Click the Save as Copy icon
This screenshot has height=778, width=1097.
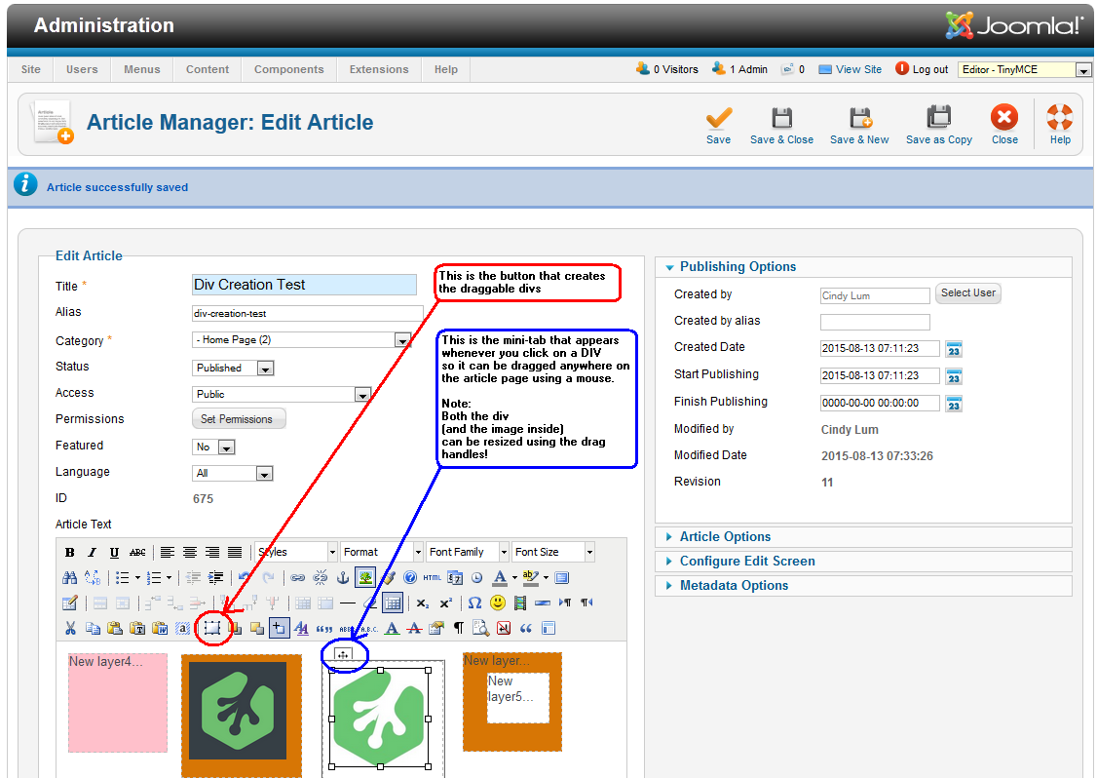[938, 126]
